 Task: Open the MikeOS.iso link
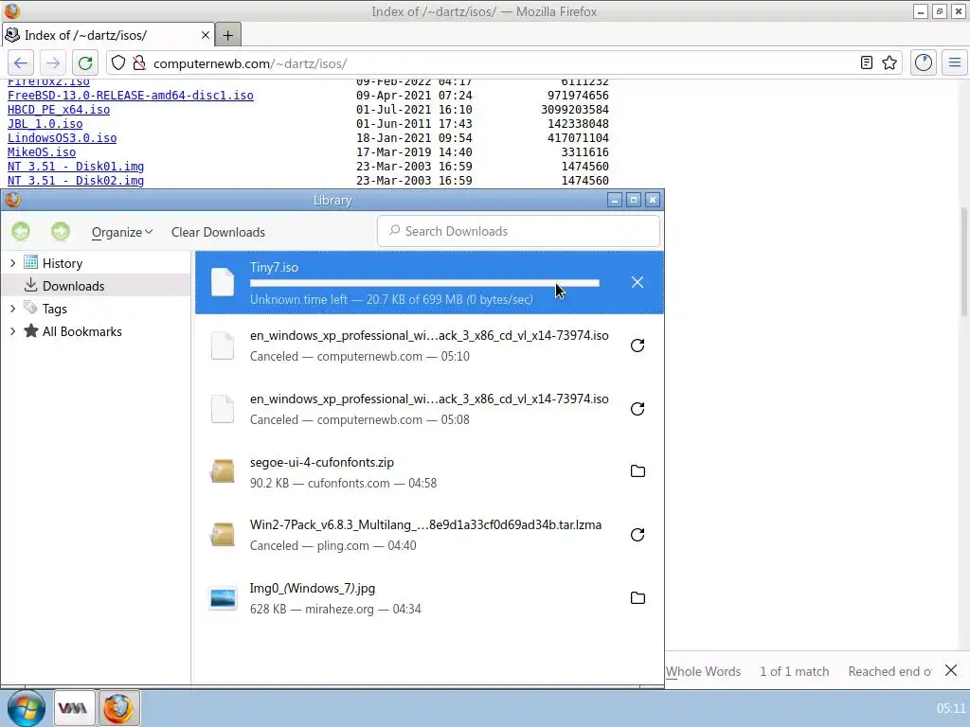[42, 152]
